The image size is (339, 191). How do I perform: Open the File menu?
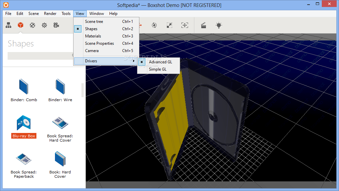[8, 13]
